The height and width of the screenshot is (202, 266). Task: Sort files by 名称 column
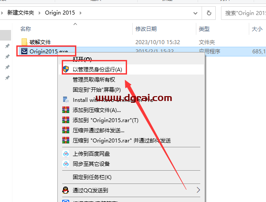click(x=26, y=29)
